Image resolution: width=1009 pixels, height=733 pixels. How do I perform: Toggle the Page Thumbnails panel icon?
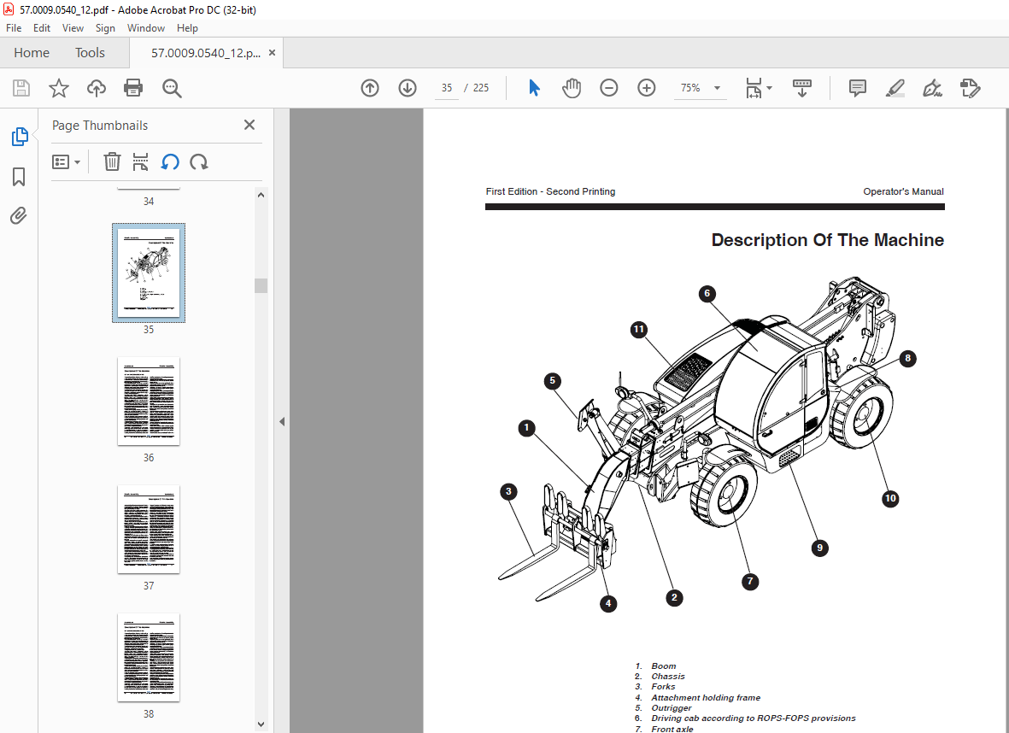[x=20, y=137]
